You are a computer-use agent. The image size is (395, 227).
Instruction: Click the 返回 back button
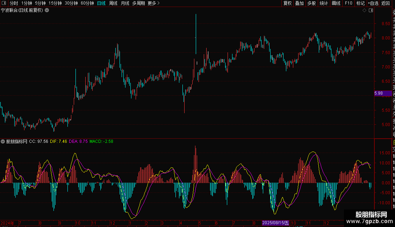pos(386,3)
